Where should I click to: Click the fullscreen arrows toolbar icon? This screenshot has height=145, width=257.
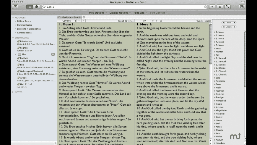coord(227,7)
